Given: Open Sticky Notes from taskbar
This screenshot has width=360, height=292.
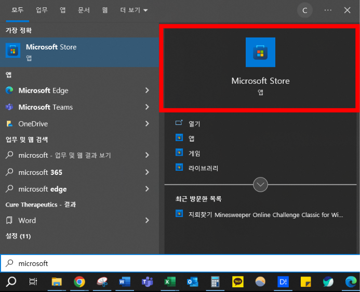Looking at the screenshot, I should pos(305,282).
